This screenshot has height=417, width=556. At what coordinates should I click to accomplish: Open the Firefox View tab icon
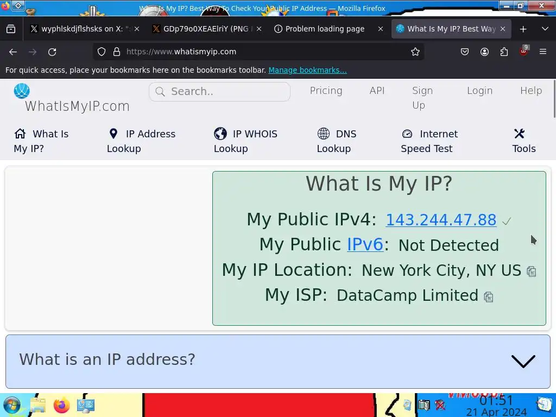coord(11,29)
